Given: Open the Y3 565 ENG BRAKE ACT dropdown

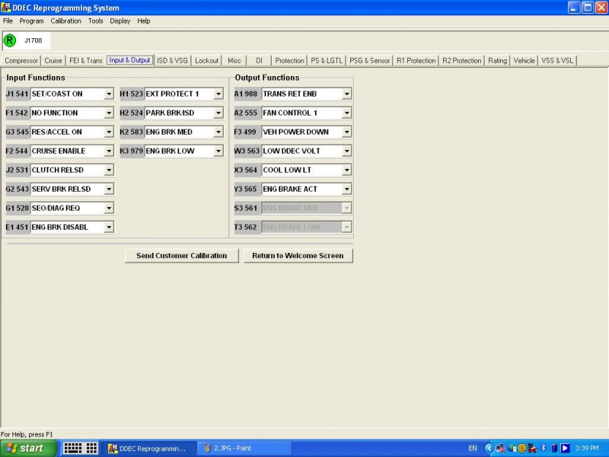Looking at the screenshot, I should tap(347, 190).
